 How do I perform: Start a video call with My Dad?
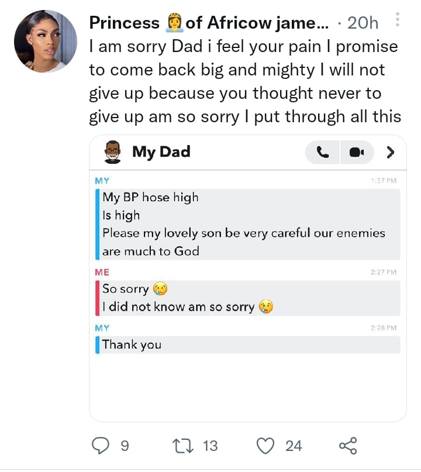click(x=356, y=152)
